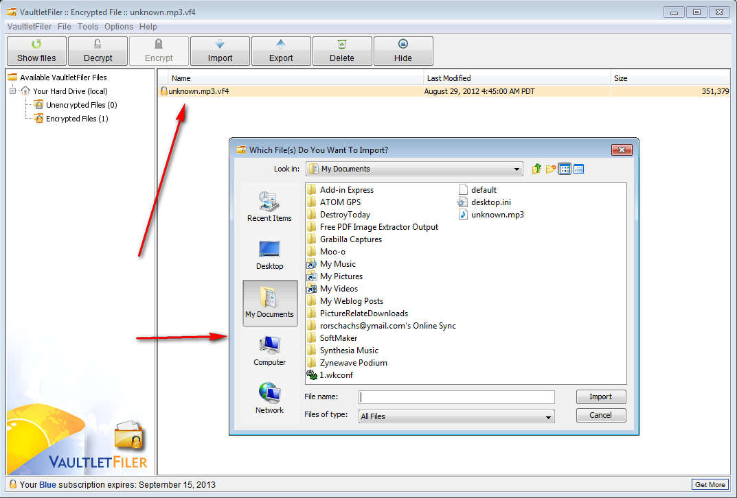Select the ATOM GPS folder
This screenshot has height=498, width=737.
(334, 202)
